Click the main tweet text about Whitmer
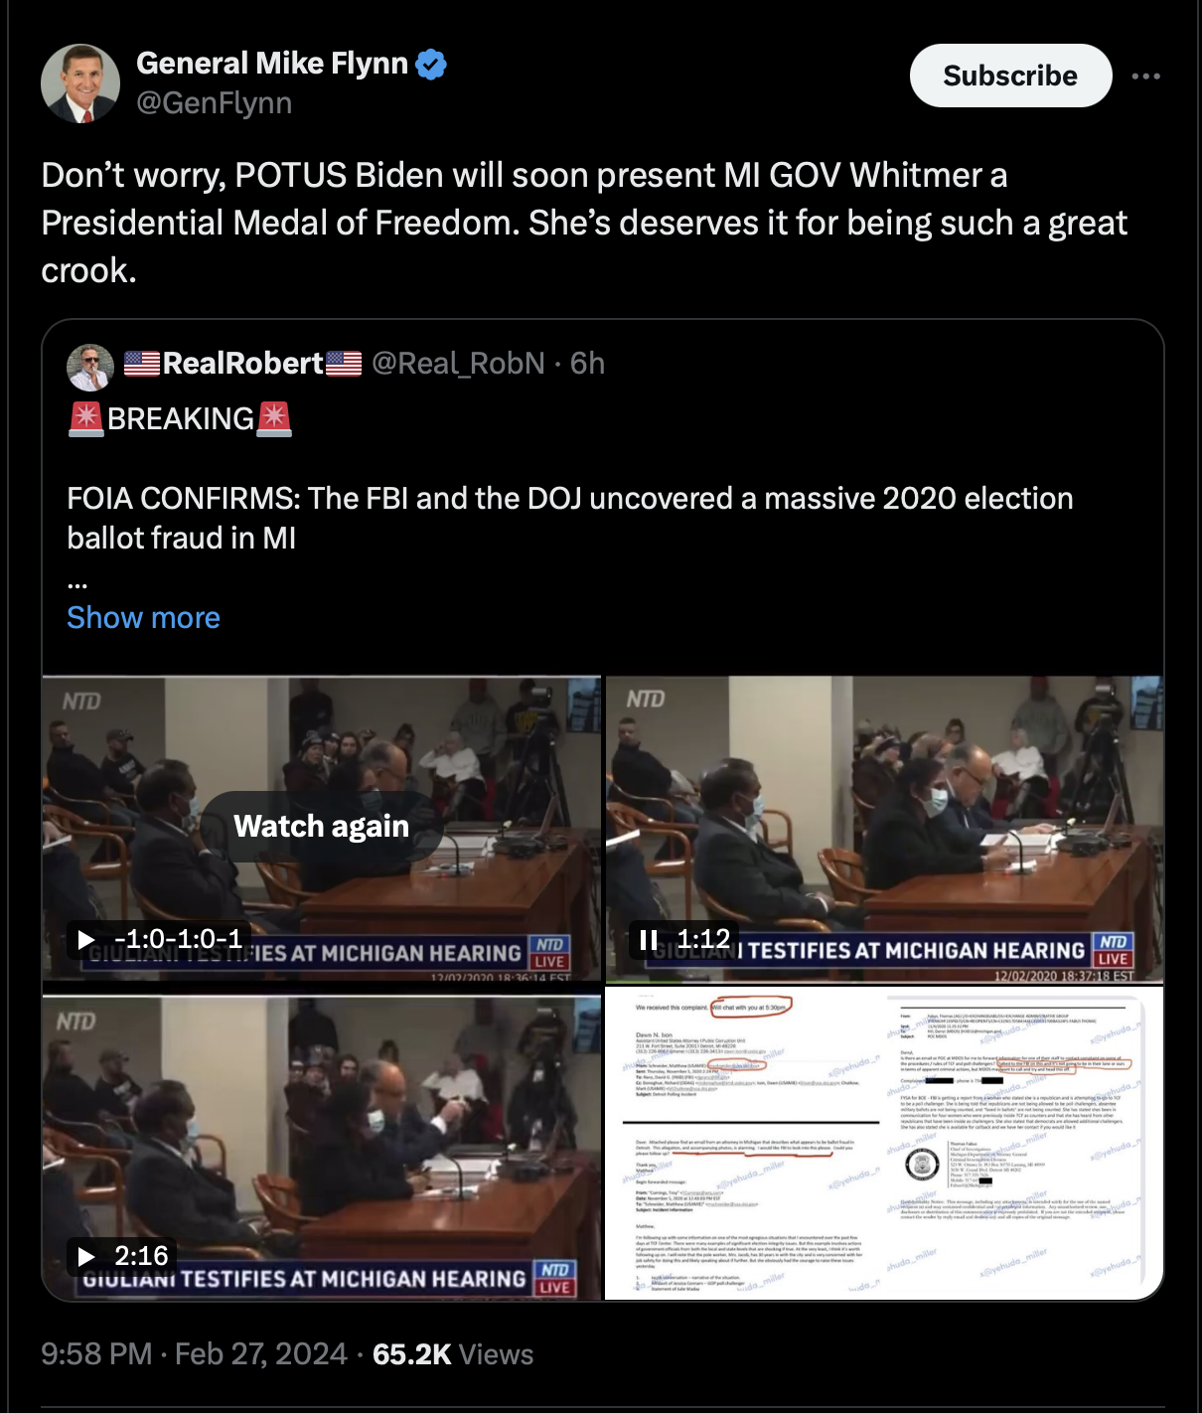The width and height of the screenshot is (1202, 1413). click(x=584, y=223)
